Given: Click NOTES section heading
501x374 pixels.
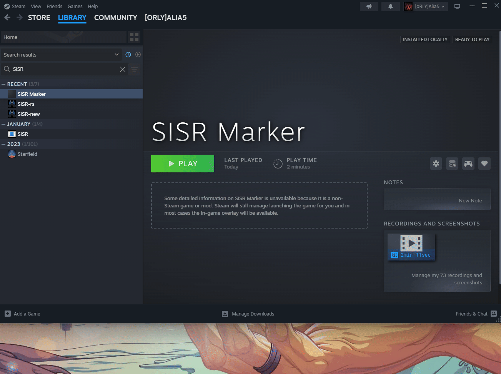Looking at the screenshot, I should tap(393, 182).
